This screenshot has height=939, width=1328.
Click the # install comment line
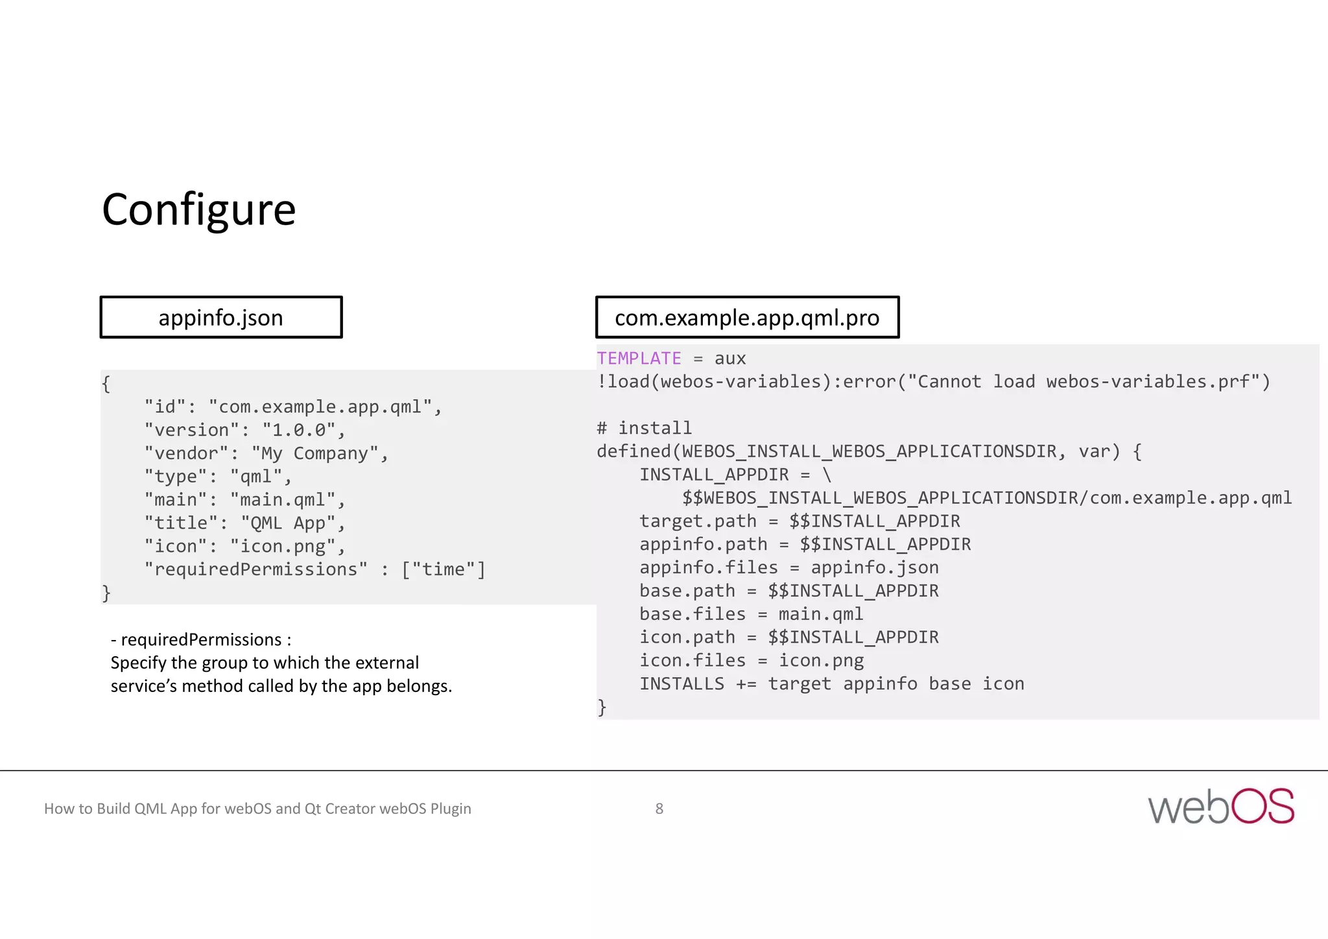pyautogui.click(x=645, y=428)
